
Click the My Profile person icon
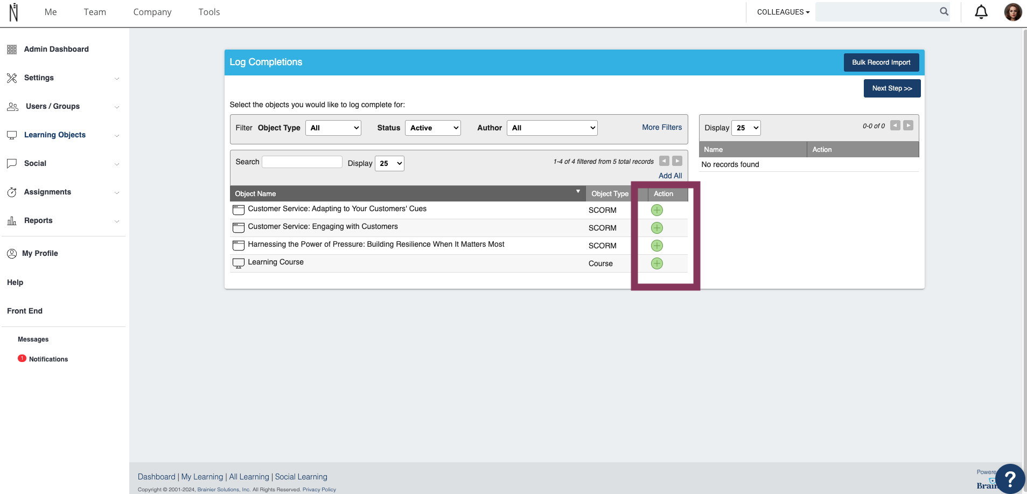coord(12,254)
